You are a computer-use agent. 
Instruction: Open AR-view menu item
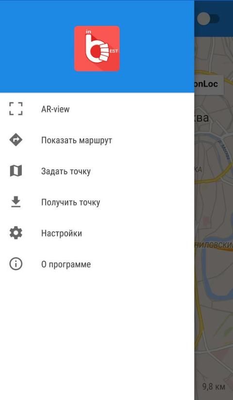[97, 109]
